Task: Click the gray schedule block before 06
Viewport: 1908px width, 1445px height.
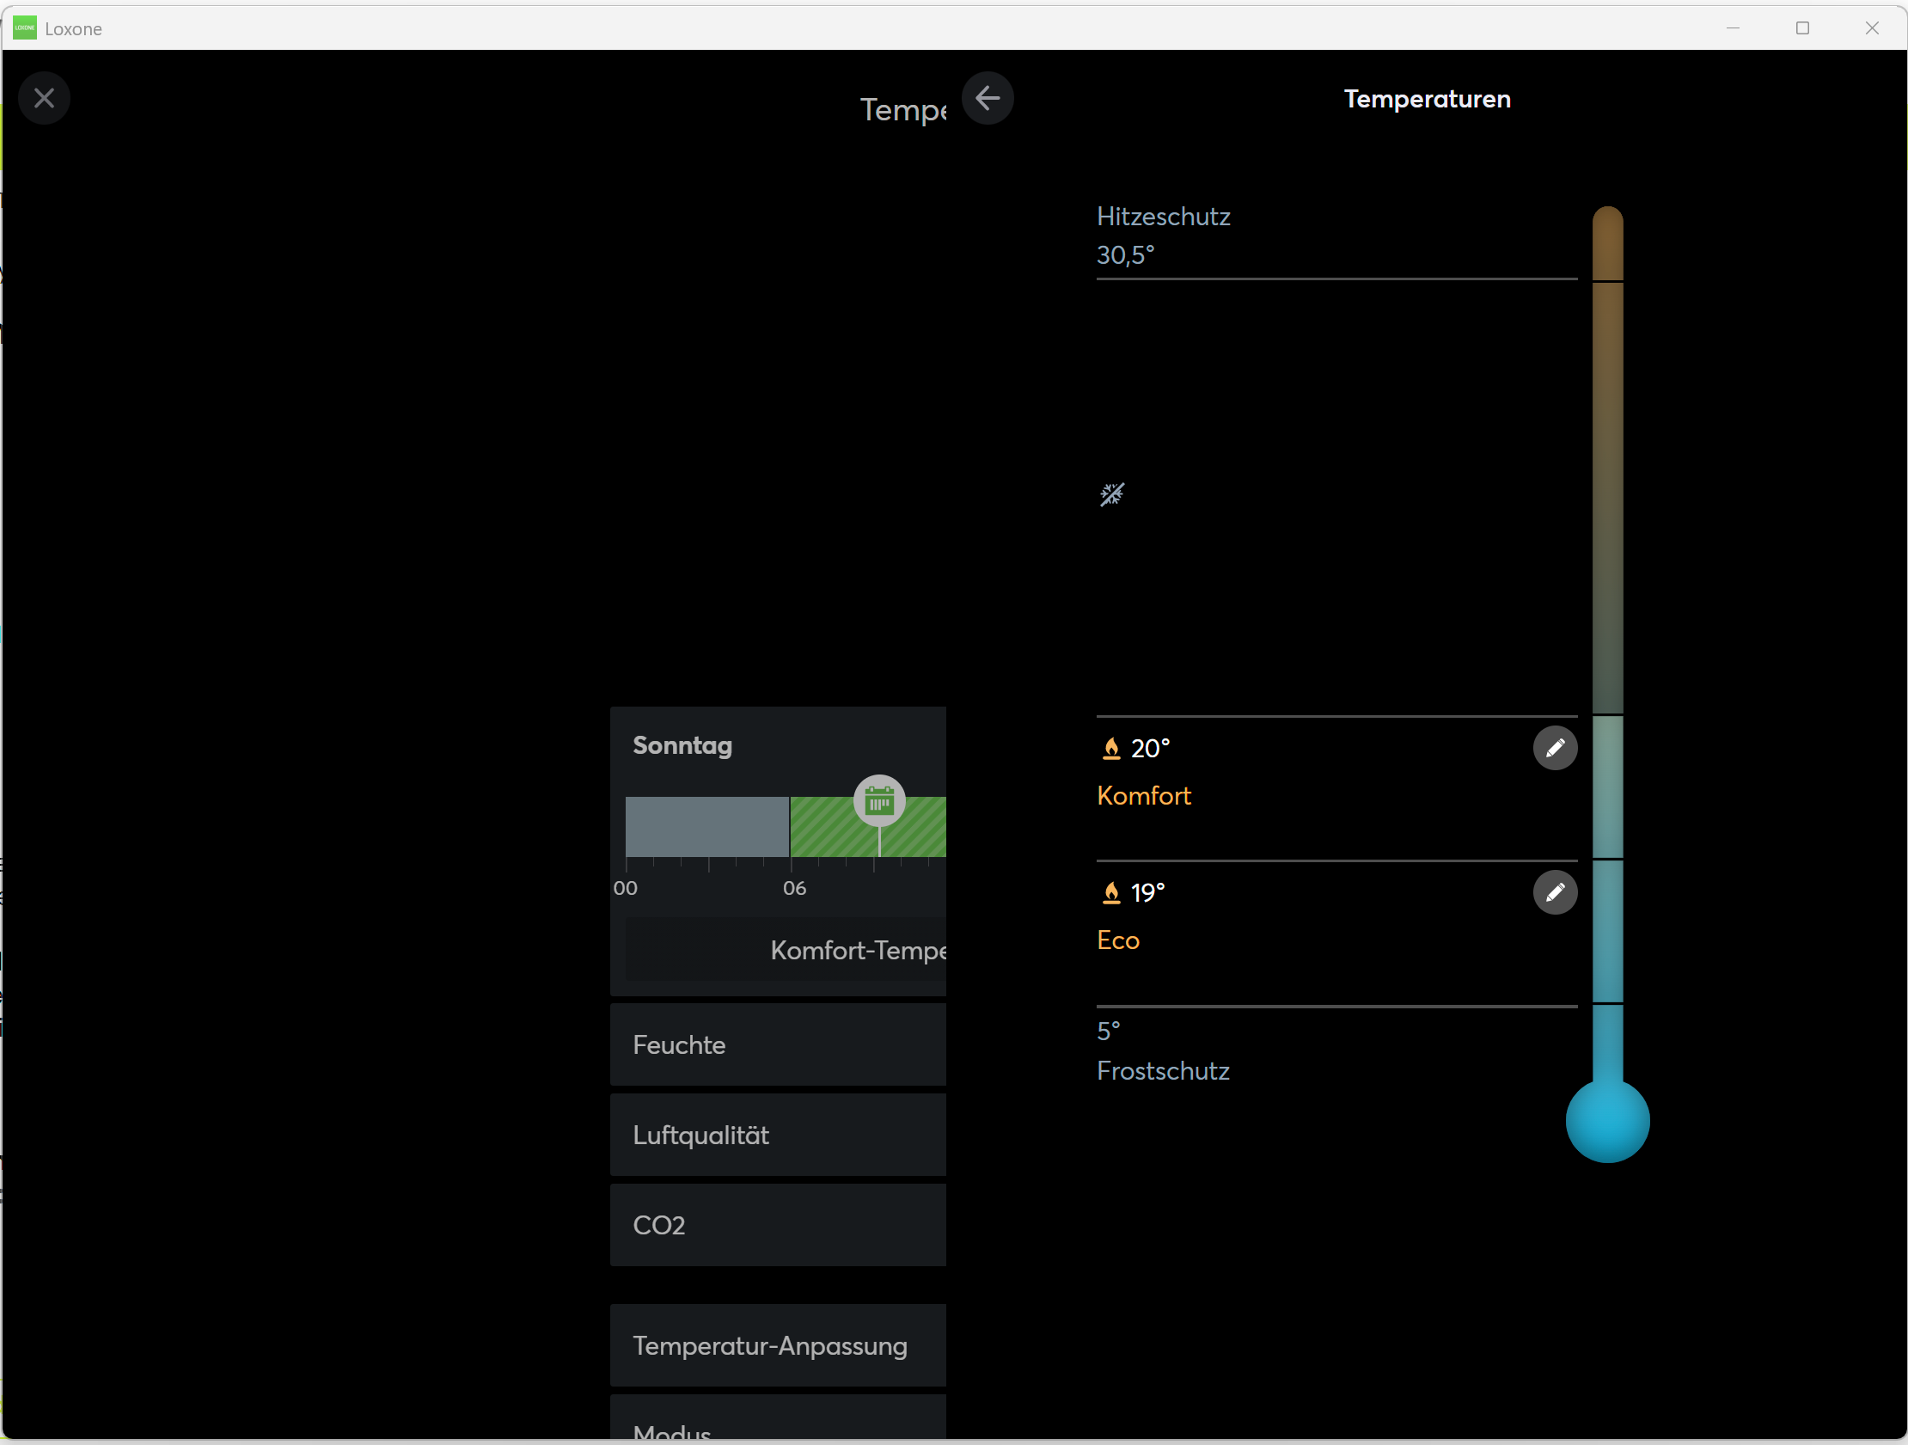Action: [706, 826]
